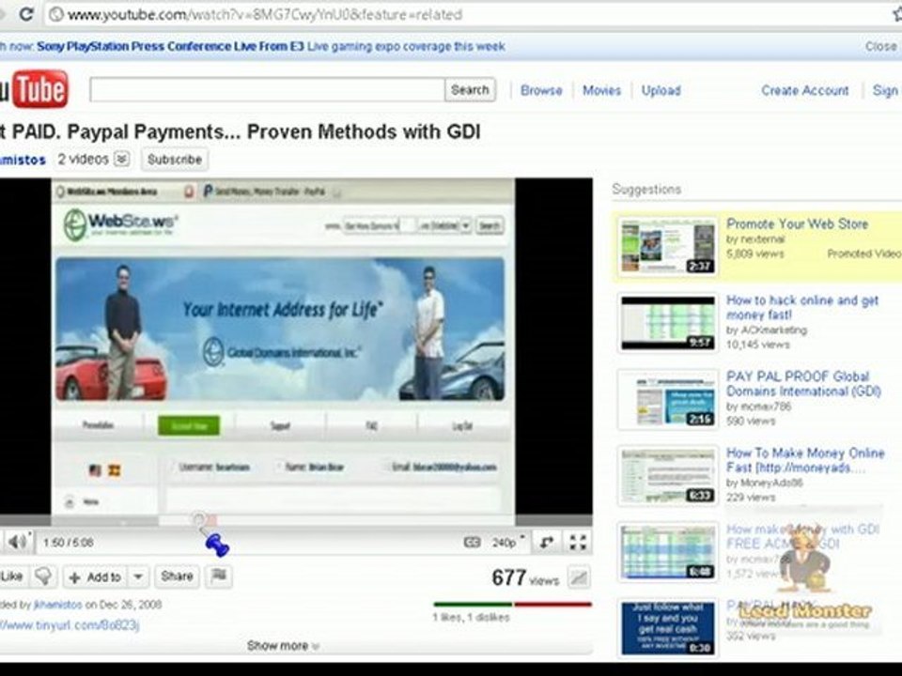Open the tinyurl link in description

coord(69,624)
